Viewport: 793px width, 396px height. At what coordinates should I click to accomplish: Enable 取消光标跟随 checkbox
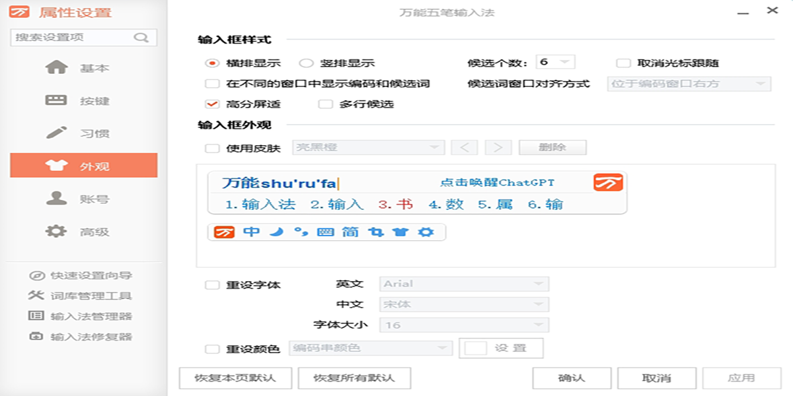click(623, 63)
